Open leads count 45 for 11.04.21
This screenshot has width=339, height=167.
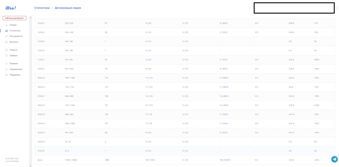coord(106,60)
